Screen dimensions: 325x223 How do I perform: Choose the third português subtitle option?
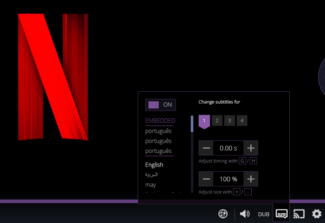click(x=158, y=151)
